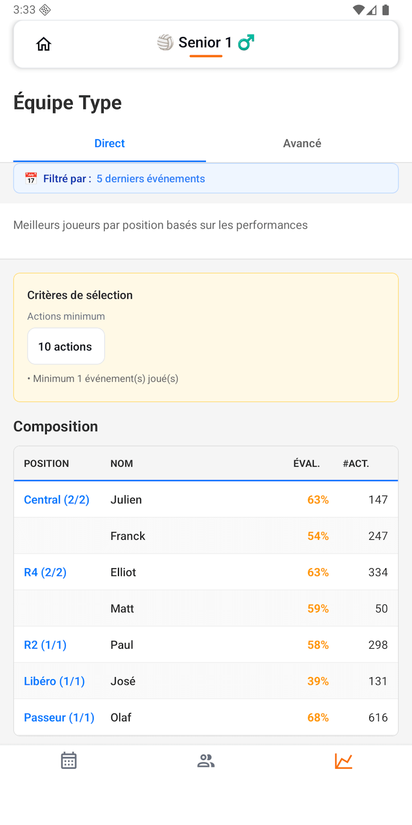Open the 10 actions selector
Viewport: 412px width, 825px height.
[x=65, y=346]
